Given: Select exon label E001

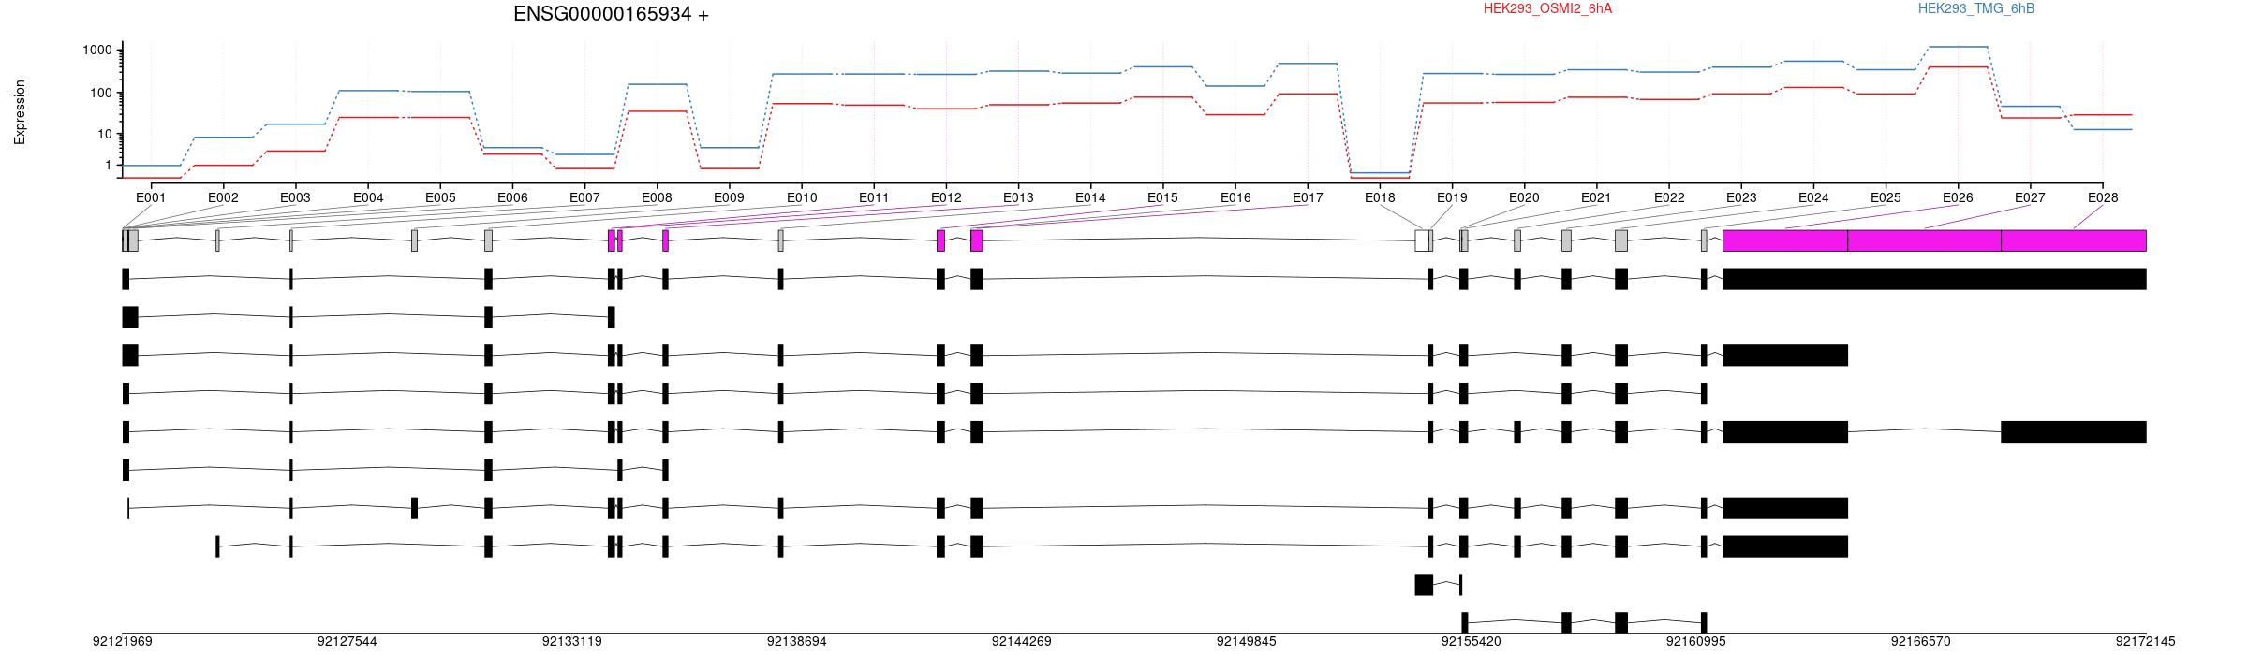Looking at the screenshot, I should [151, 197].
